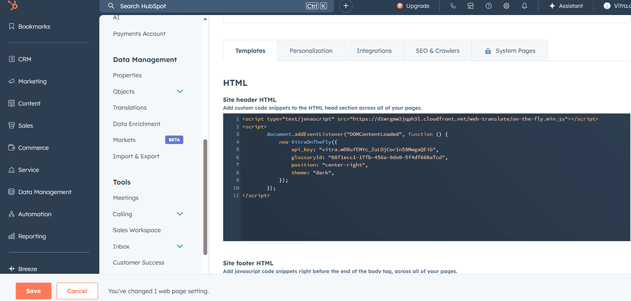This screenshot has height=301, width=631.
Task: Click the settings sidebar scrollbar thumb
Action: [x=205, y=197]
